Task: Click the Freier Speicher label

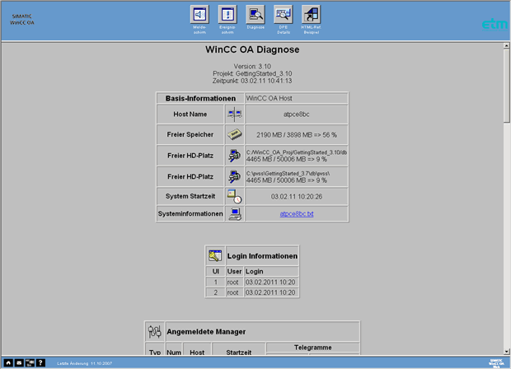Action: point(190,134)
